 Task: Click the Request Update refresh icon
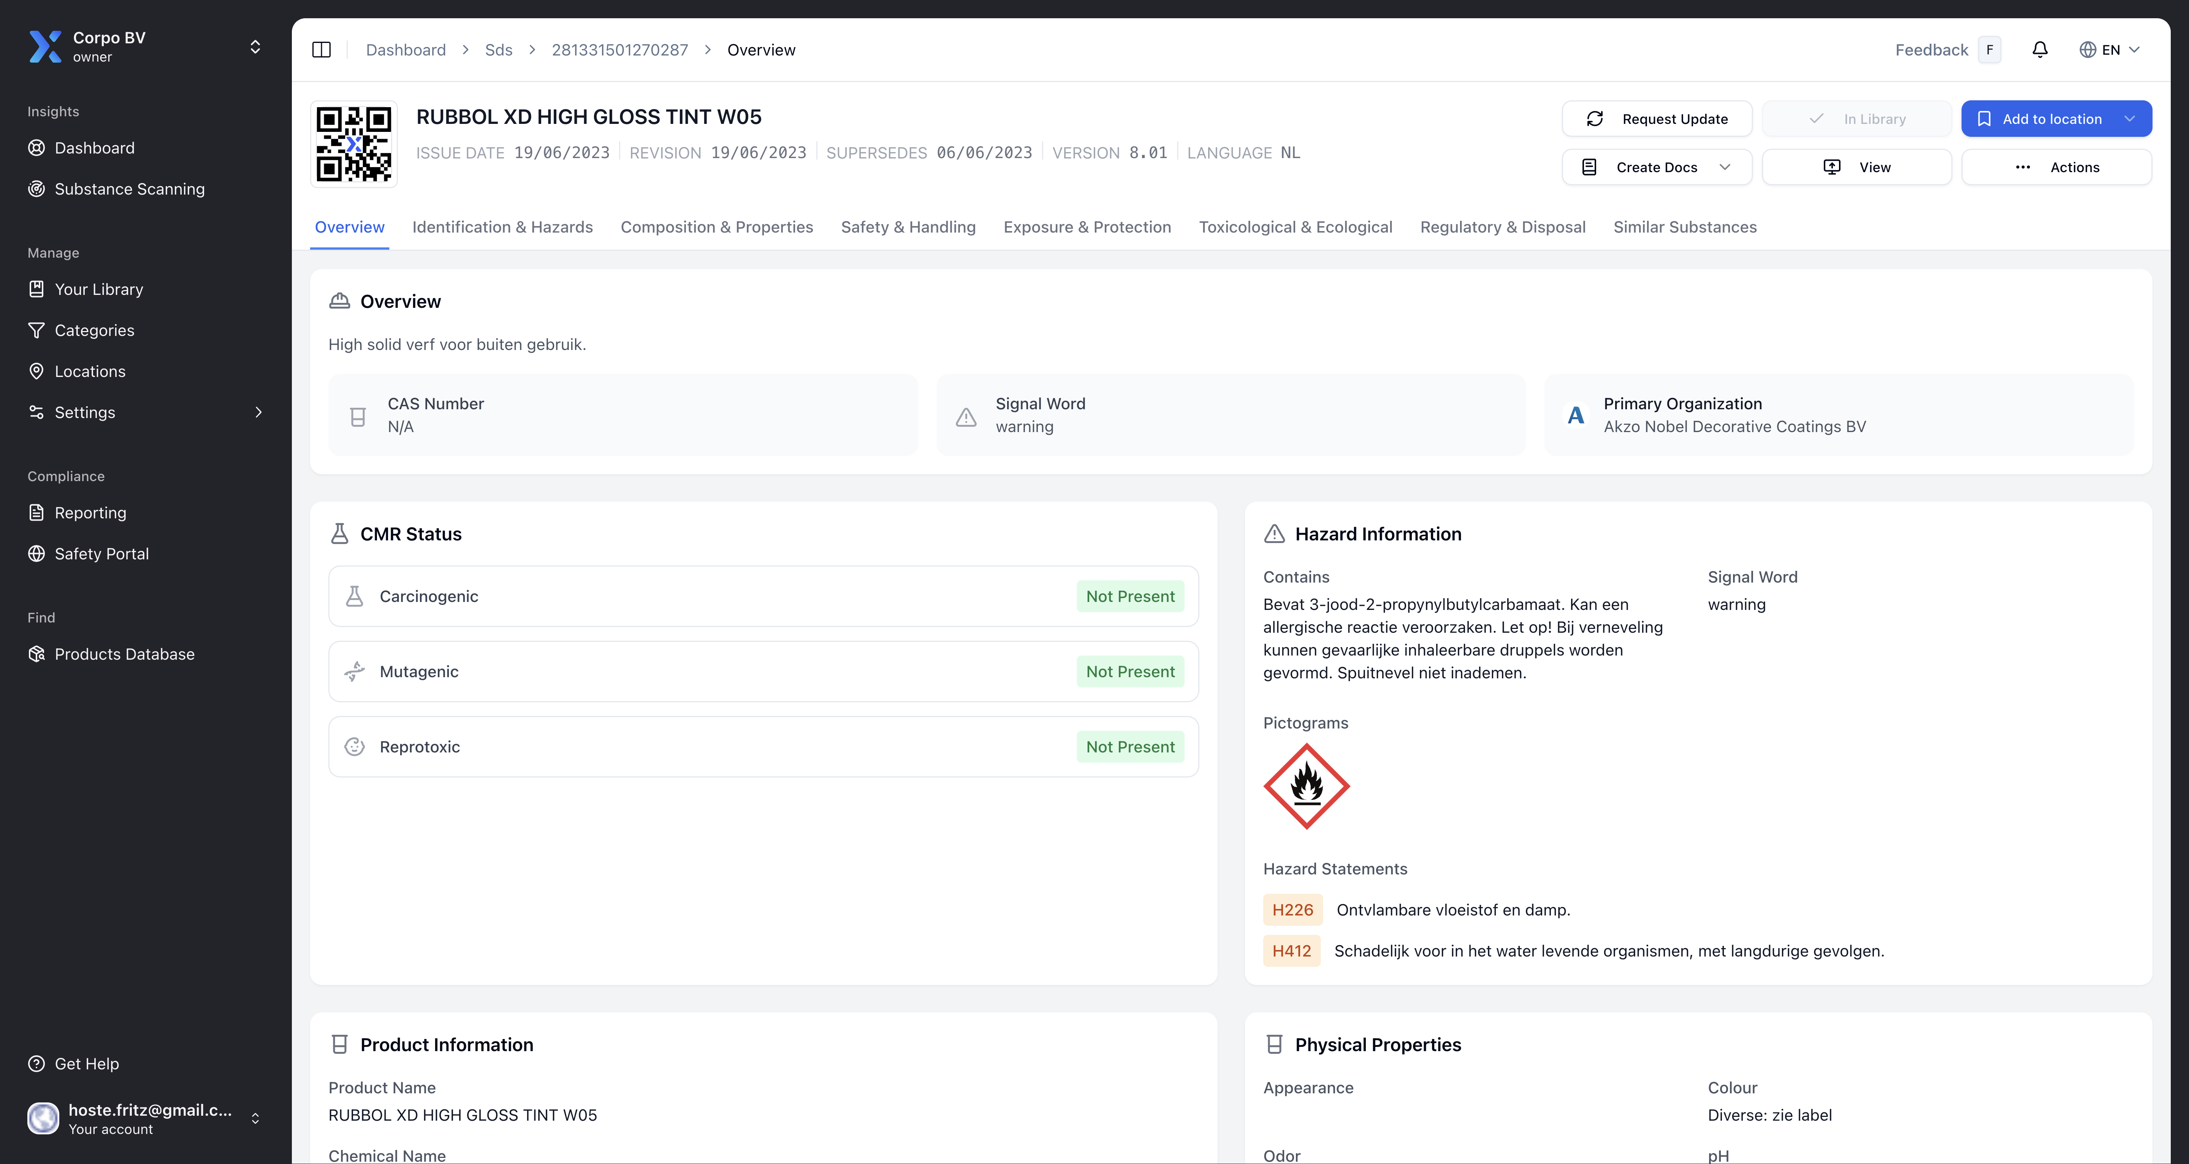(1595, 119)
